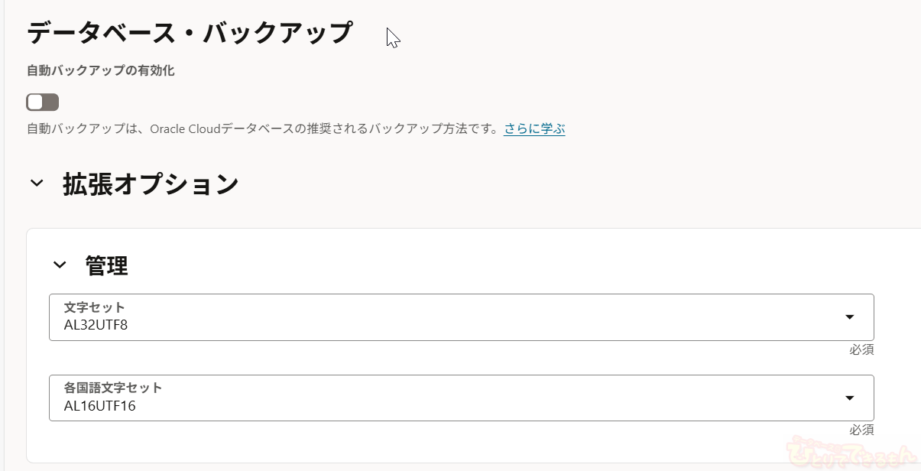This screenshot has height=471, width=921.
Task: Open the さらに学ぶ link
Action: 534,128
